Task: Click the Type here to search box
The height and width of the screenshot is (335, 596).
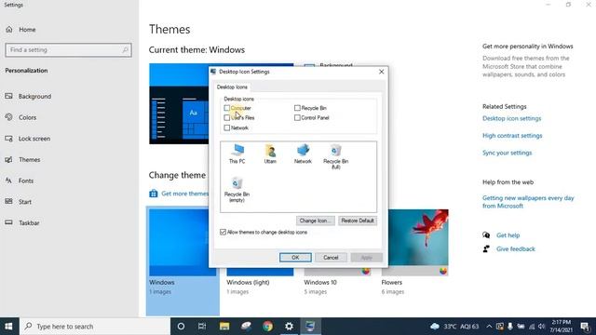Action: [x=95, y=327]
